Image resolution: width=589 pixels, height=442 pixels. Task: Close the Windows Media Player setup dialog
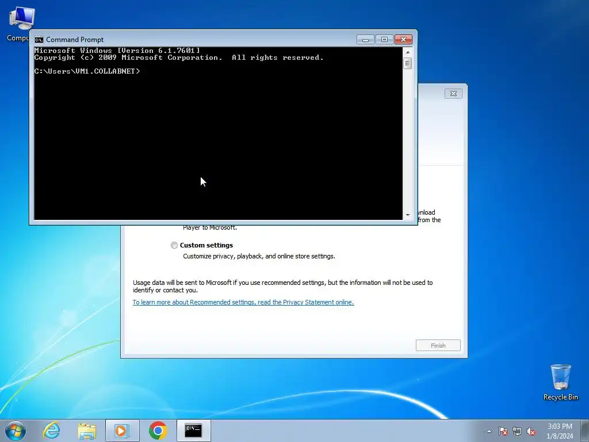[x=453, y=94]
